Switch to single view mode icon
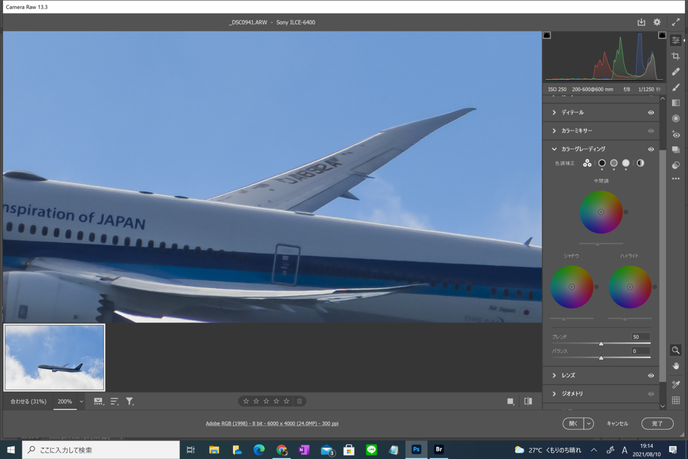This screenshot has height=459, width=688. click(510, 402)
